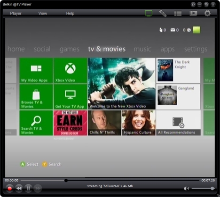Switch to the settings tab
The image size is (220, 197).
(196, 49)
